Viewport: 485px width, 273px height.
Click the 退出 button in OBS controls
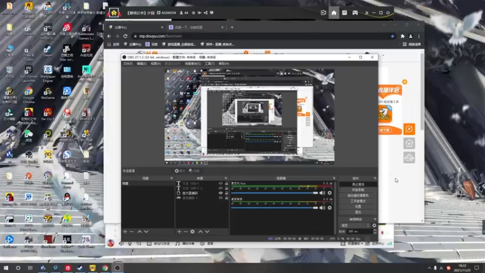pos(358,212)
